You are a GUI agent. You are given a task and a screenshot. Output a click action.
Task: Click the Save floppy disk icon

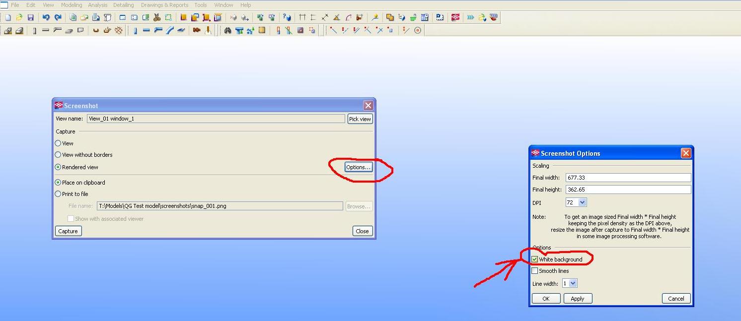[x=30, y=17]
